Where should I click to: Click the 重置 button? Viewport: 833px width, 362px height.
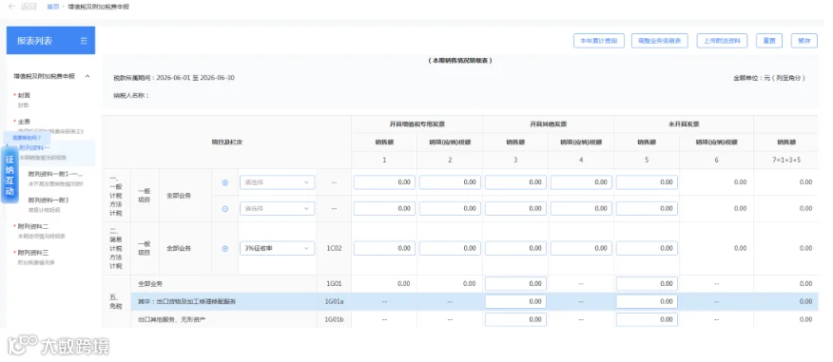(769, 41)
